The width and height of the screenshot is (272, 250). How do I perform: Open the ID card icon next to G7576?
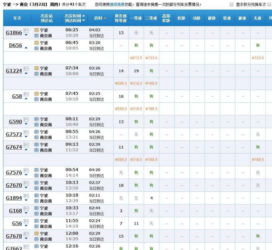click(26, 170)
